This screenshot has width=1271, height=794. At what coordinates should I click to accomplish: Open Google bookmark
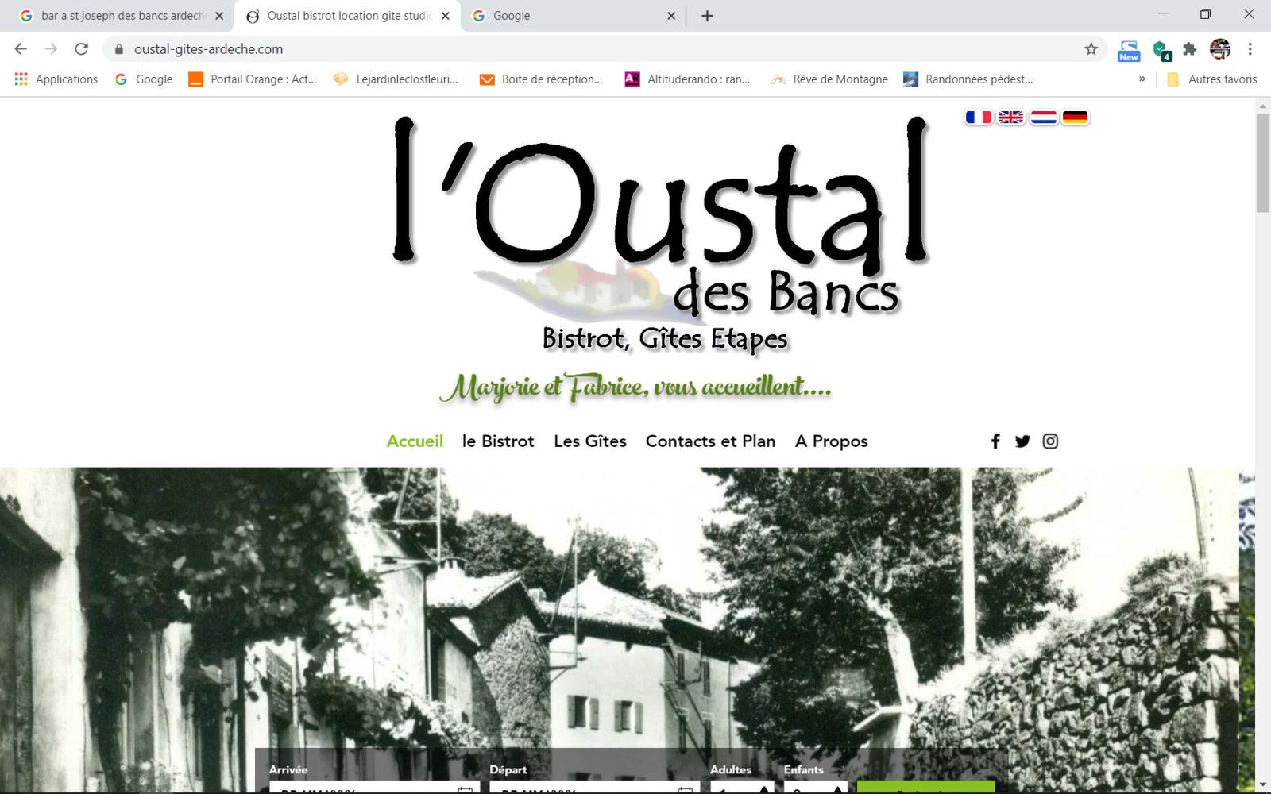click(144, 79)
